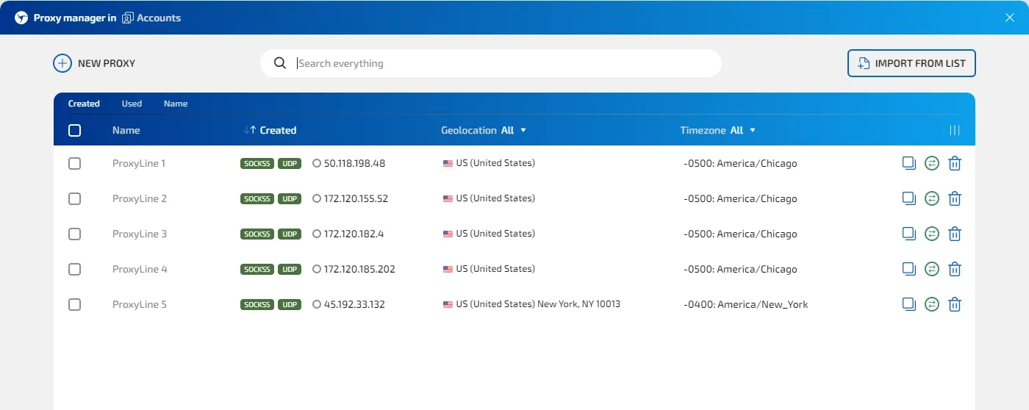The width and height of the screenshot is (1029, 410).
Task: Click the copy icon for ProxyLine 1
Action: (x=909, y=163)
